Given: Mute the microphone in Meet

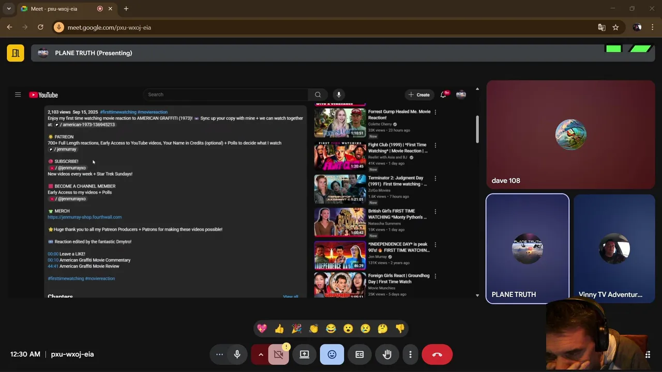Looking at the screenshot, I should [x=237, y=354].
